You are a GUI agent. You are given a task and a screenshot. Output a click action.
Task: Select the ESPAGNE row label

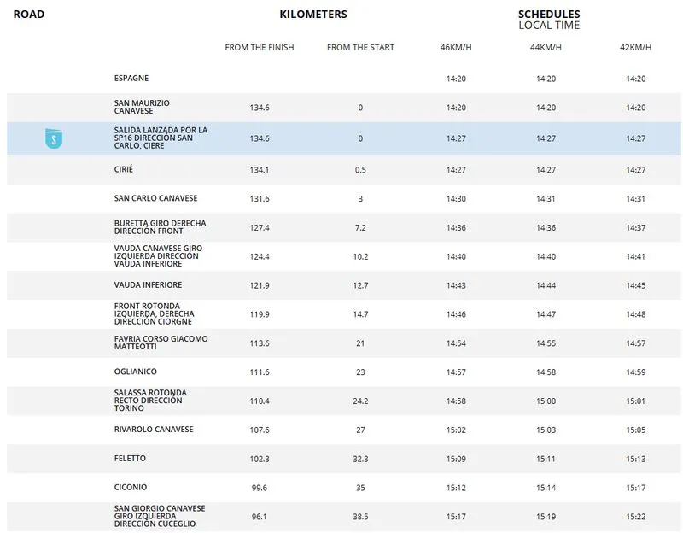pos(131,79)
